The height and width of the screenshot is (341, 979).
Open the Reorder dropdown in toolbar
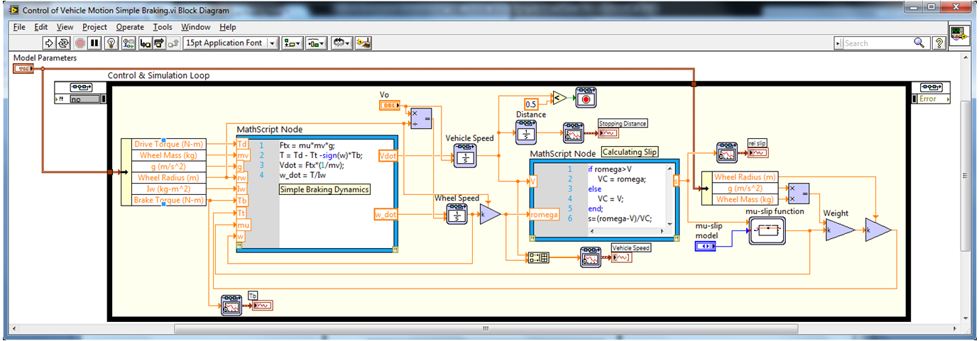click(x=342, y=43)
